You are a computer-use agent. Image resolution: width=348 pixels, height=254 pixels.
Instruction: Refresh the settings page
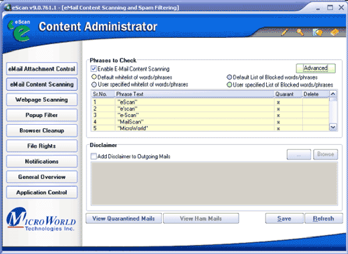click(323, 219)
